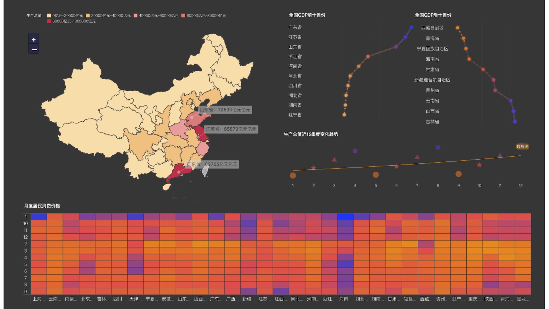
Task: Click the 浙江省 data point in top-ten chart
Action: pos(368,57)
